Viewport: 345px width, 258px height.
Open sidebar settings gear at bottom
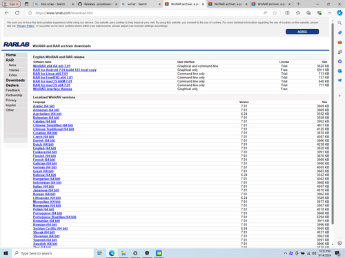click(x=339, y=243)
